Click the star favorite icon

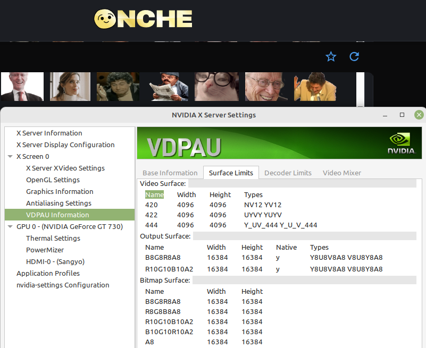coord(331,56)
